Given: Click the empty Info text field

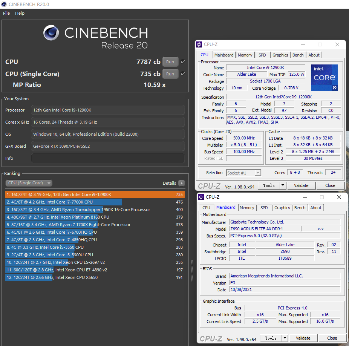Looking at the screenshot, I should point(108,158).
